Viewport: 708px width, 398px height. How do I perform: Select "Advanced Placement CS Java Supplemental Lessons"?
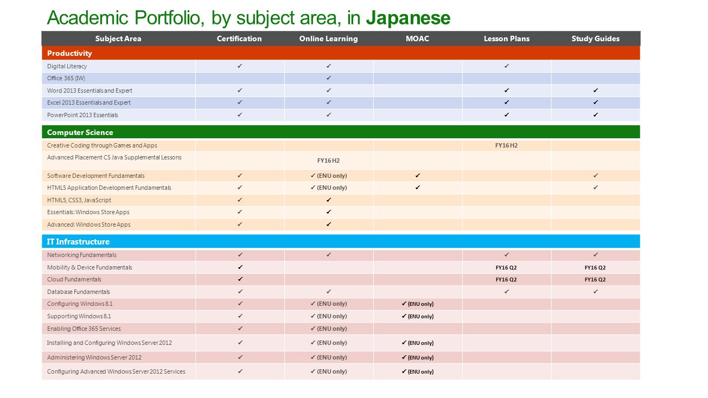114,157
